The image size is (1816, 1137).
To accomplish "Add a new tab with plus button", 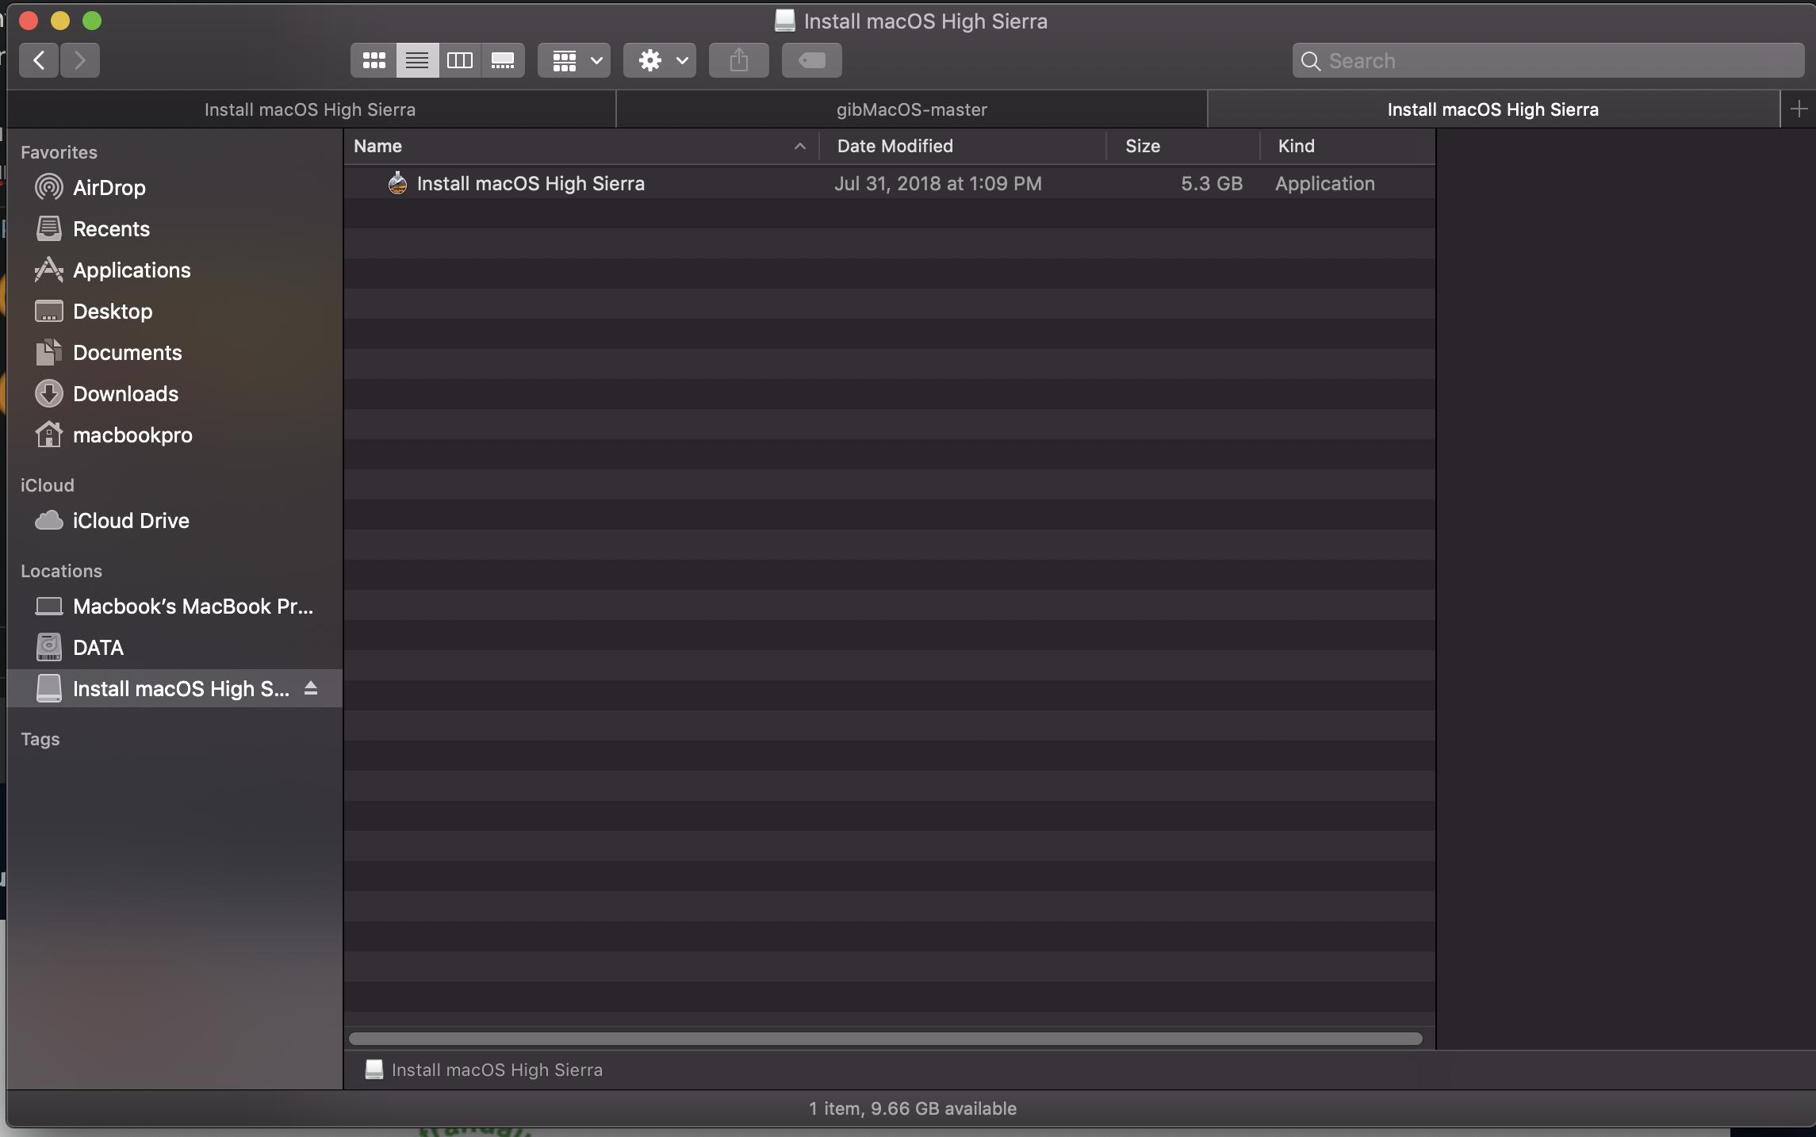I will (1799, 109).
